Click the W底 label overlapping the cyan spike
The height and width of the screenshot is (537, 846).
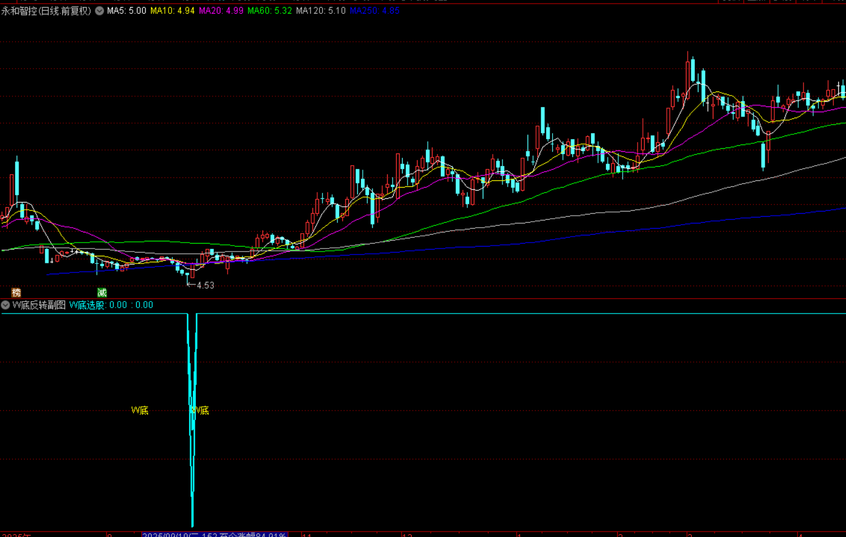tap(200, 410)
